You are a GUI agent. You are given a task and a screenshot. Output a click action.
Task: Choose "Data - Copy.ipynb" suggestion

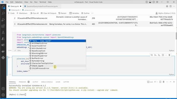pos(58,41)
